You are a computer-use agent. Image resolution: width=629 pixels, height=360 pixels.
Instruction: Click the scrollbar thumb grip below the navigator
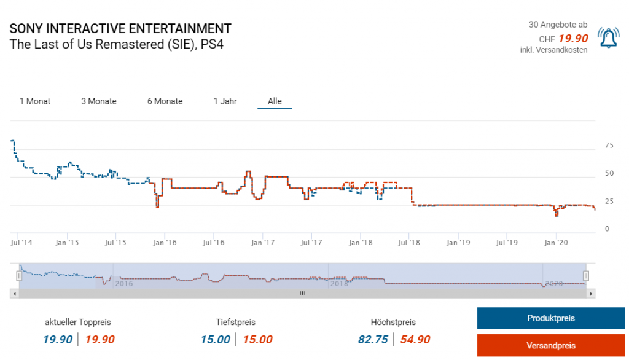tap(302, 294)
